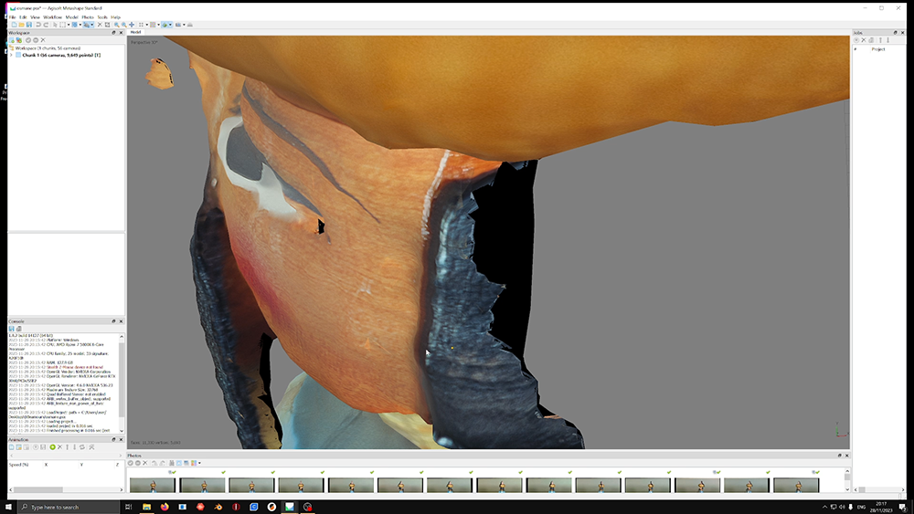
Task: Switch to the Model tab
Action: click(x=135, y=32)
